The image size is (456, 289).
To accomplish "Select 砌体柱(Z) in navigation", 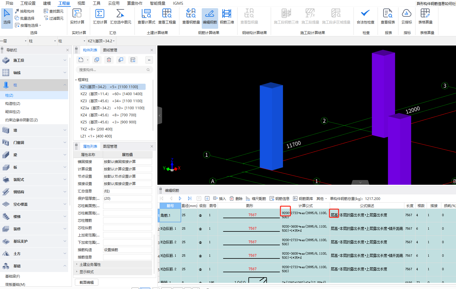I will (x=13, y=112).
